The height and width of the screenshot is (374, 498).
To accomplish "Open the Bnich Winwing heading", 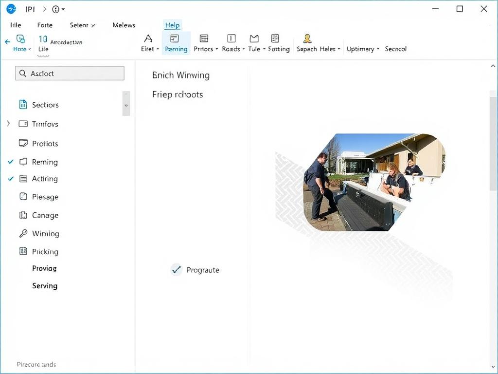I will [x=181, y=75].
